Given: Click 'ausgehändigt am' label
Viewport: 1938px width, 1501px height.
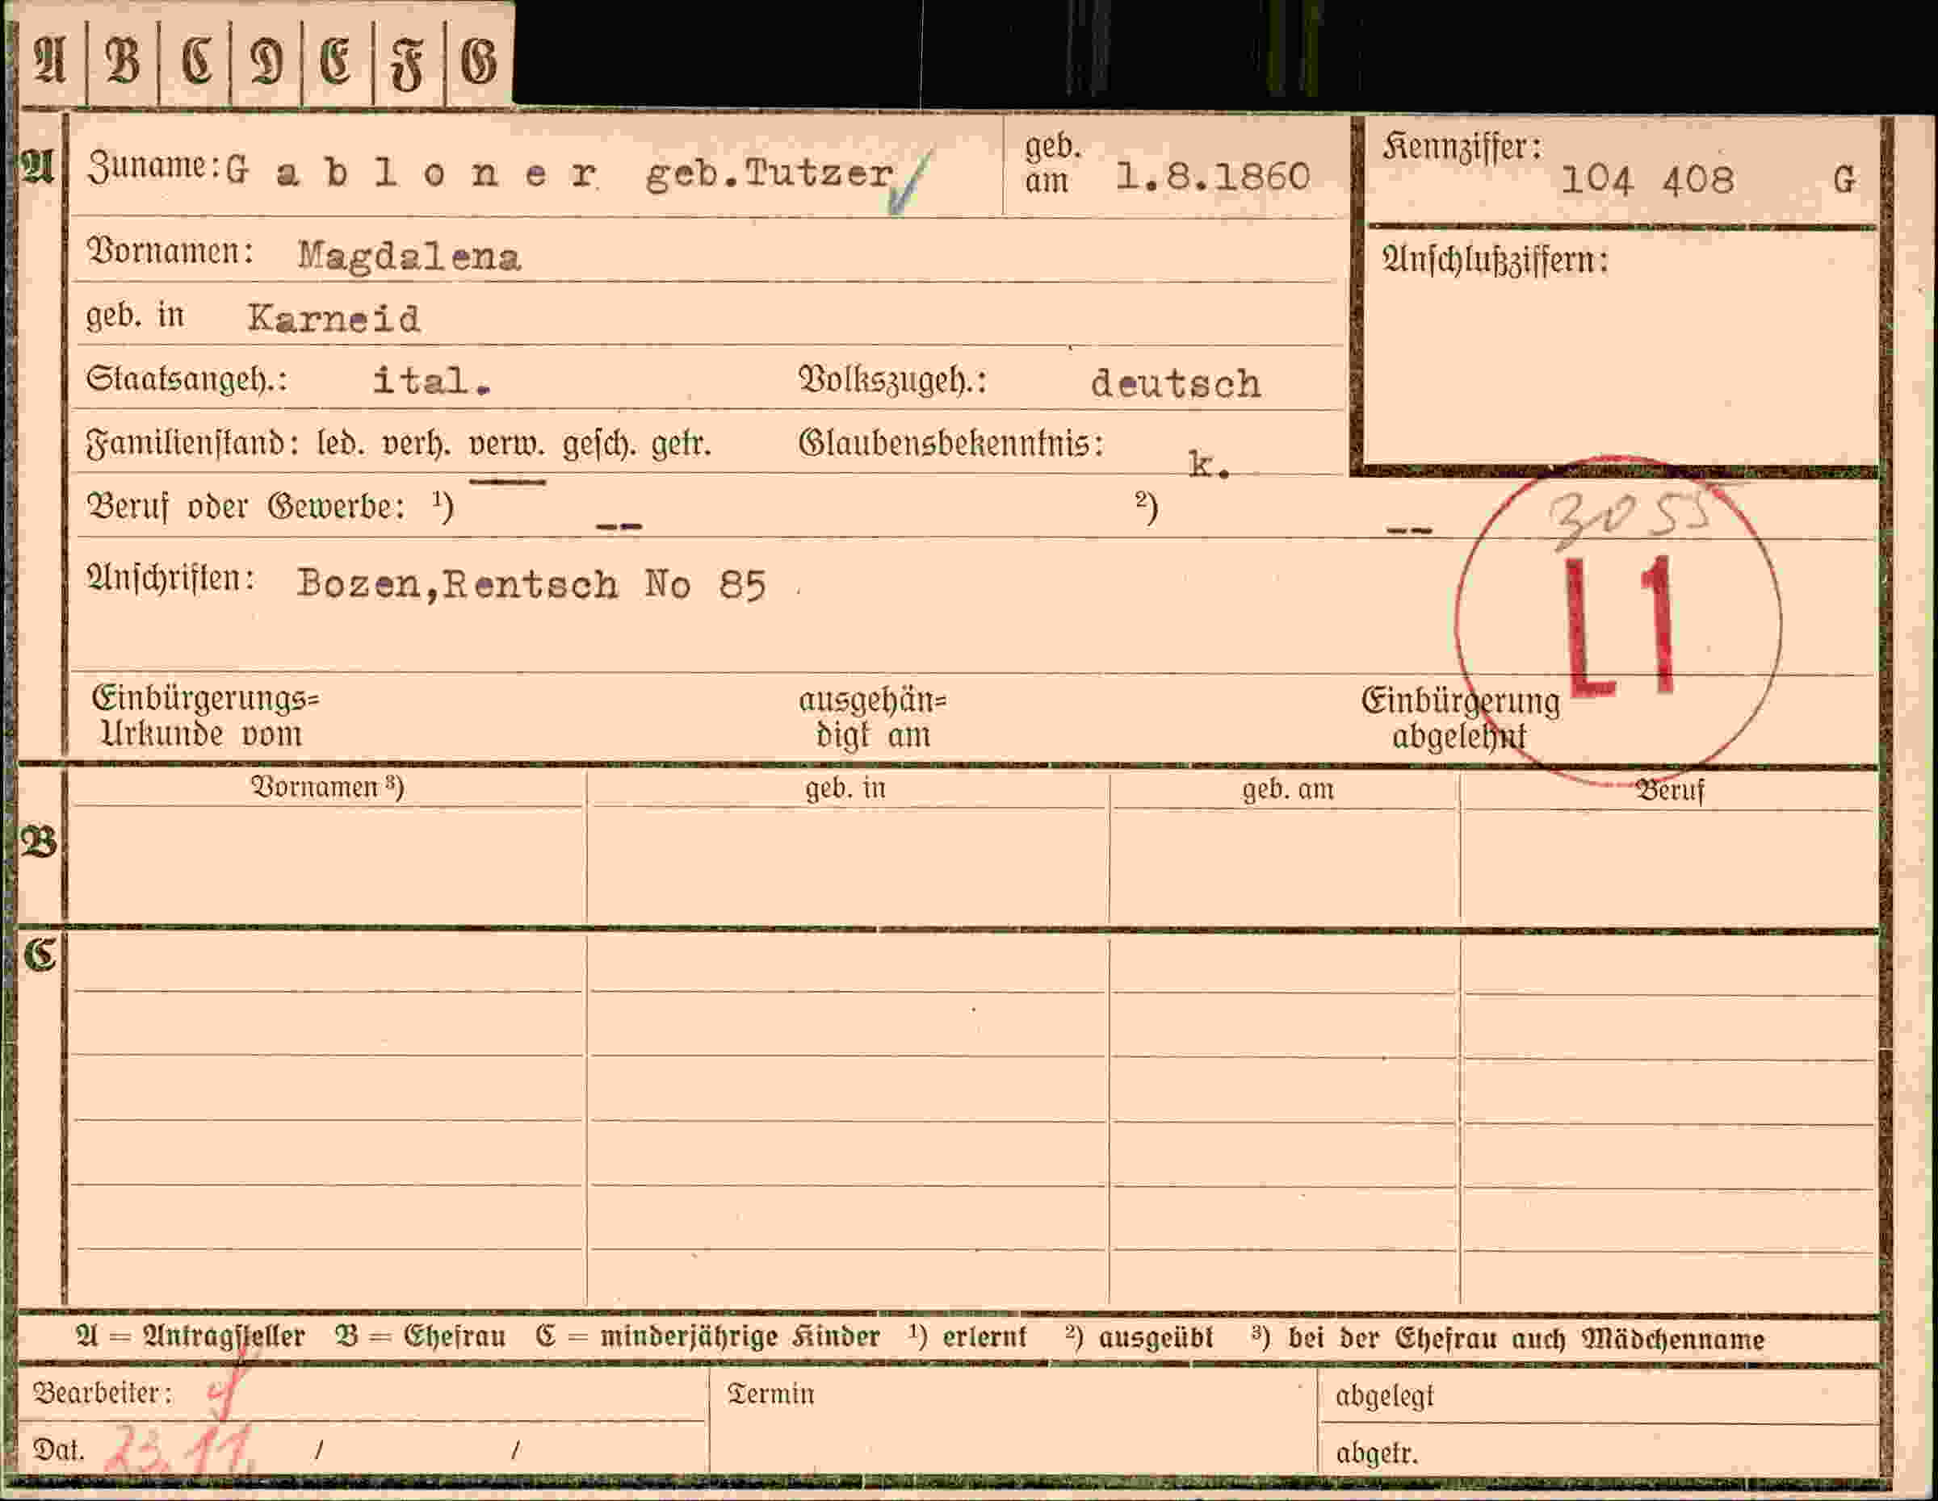Looking at the screenshot, I should [872, 718].
